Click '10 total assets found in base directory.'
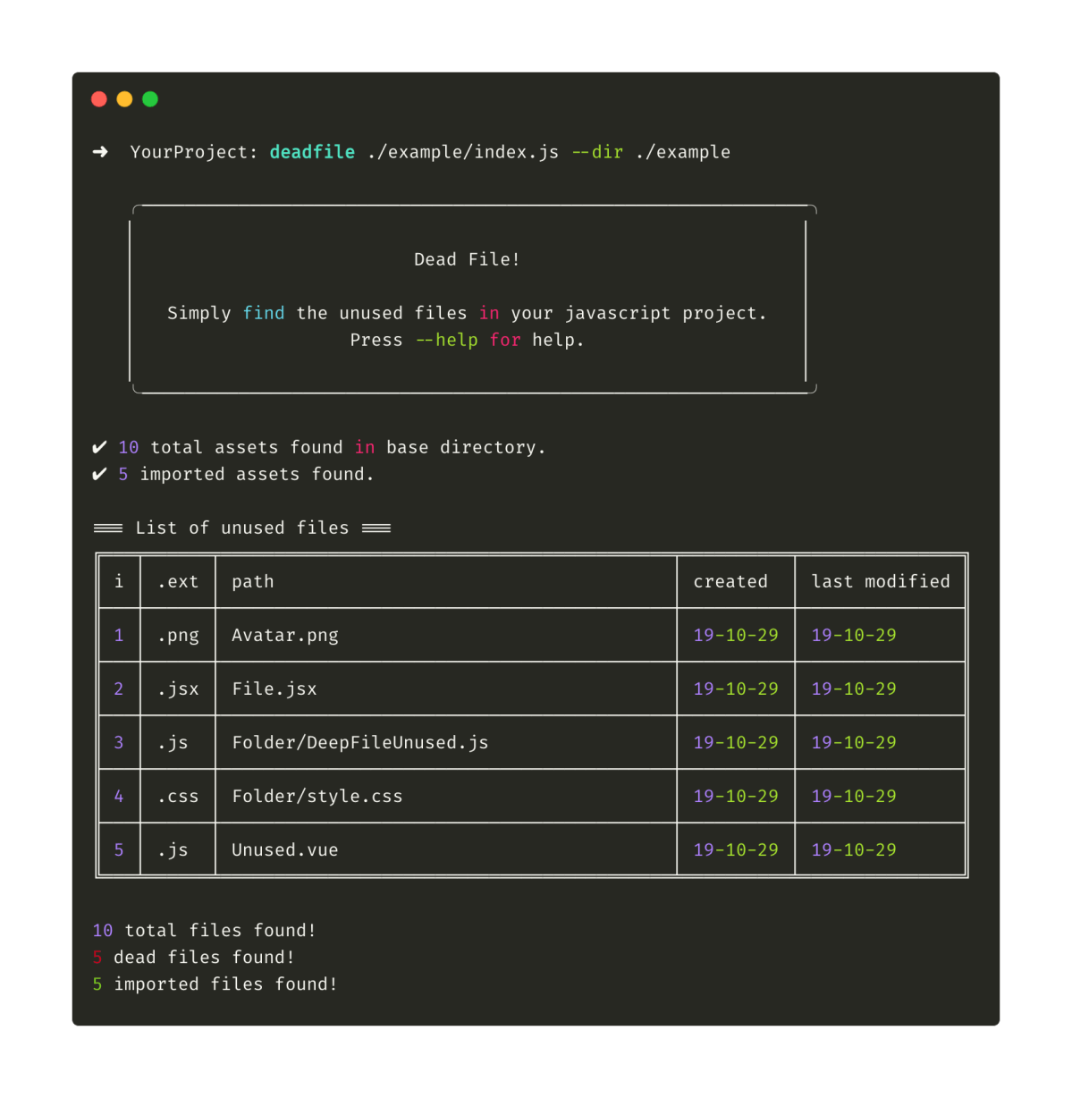The height and width of the screenshot is (1098, 1072). coord(332,447)
